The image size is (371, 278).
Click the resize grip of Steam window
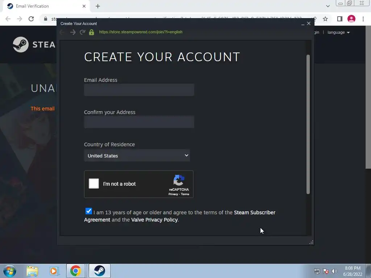click(x=311, y=242)
